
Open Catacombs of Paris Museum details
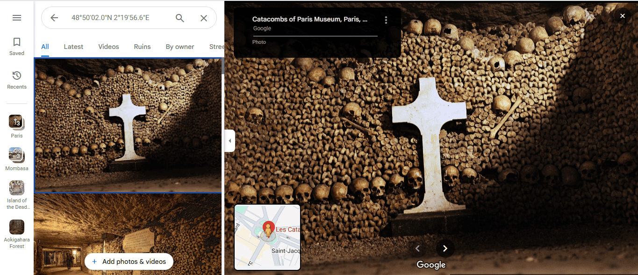[x=309, y=19]
